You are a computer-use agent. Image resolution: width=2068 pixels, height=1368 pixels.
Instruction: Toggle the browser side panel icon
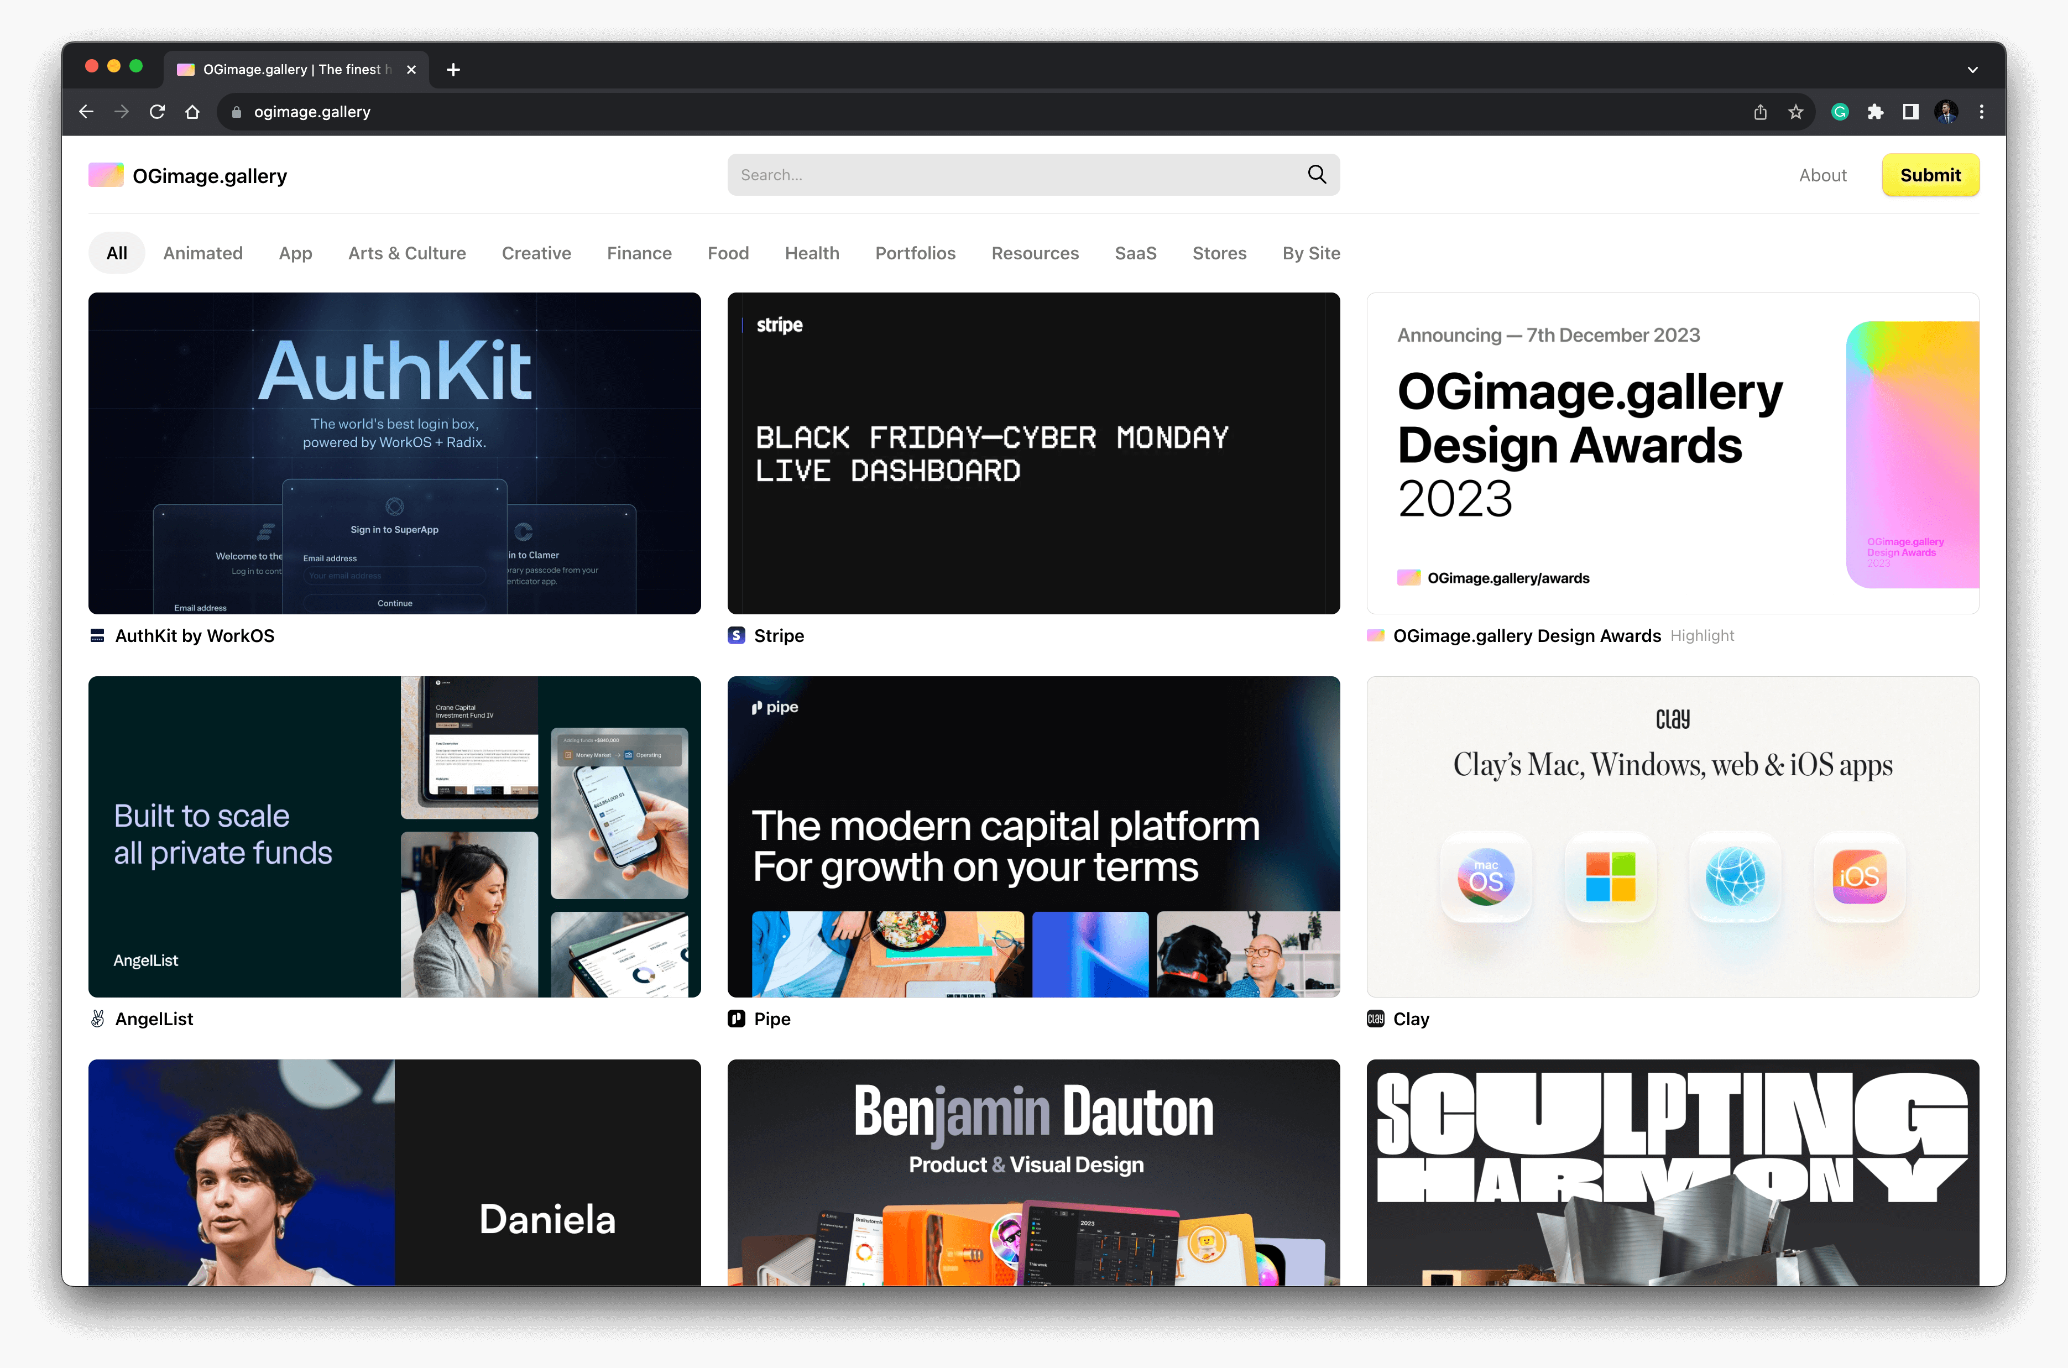click(1910, 112)
